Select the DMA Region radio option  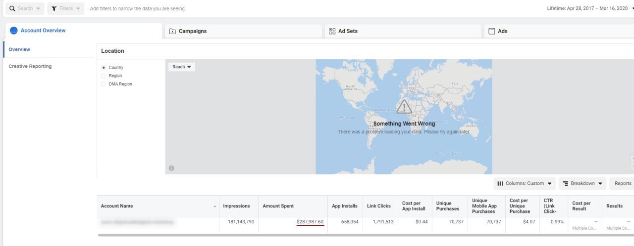pyautogui.click(x=104, y=84)
